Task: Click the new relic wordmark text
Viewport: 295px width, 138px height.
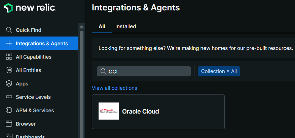Action: [x=36, y=8]
